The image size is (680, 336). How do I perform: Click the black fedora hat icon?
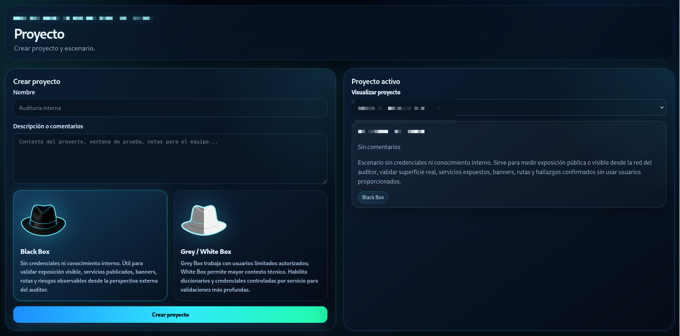point(43,220)
